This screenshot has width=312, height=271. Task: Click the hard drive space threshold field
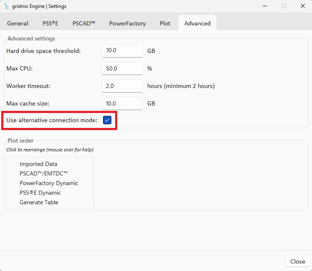click(x=122, y=50)
